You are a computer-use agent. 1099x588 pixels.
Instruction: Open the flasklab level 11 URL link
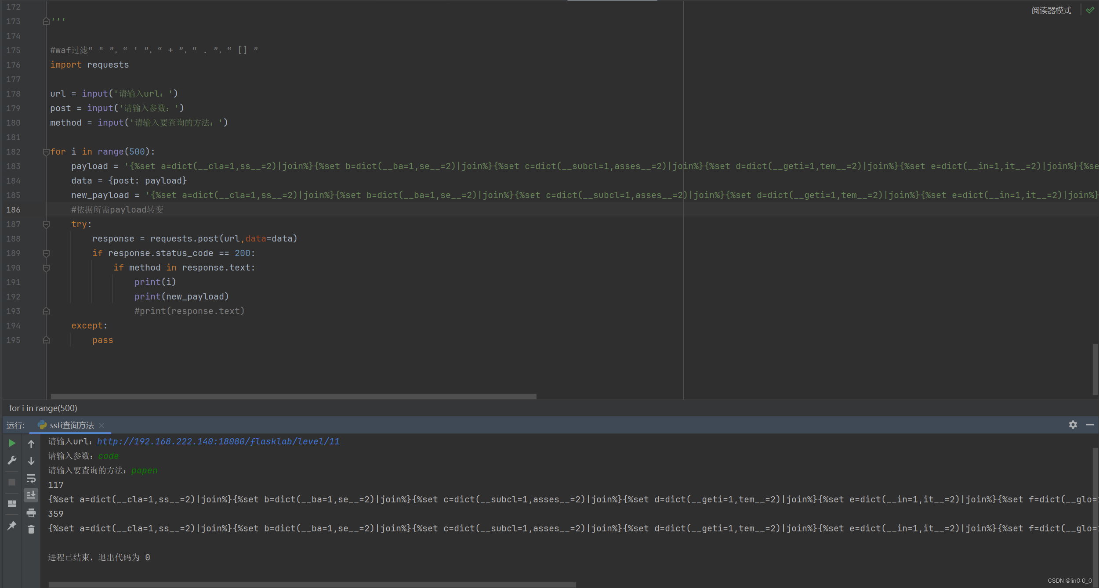click(x=218, y=441)
